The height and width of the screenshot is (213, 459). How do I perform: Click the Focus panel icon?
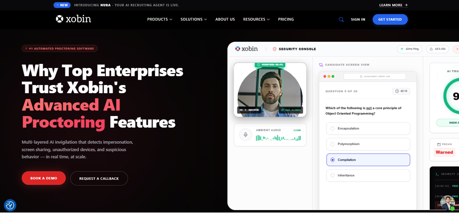[439, 144]
